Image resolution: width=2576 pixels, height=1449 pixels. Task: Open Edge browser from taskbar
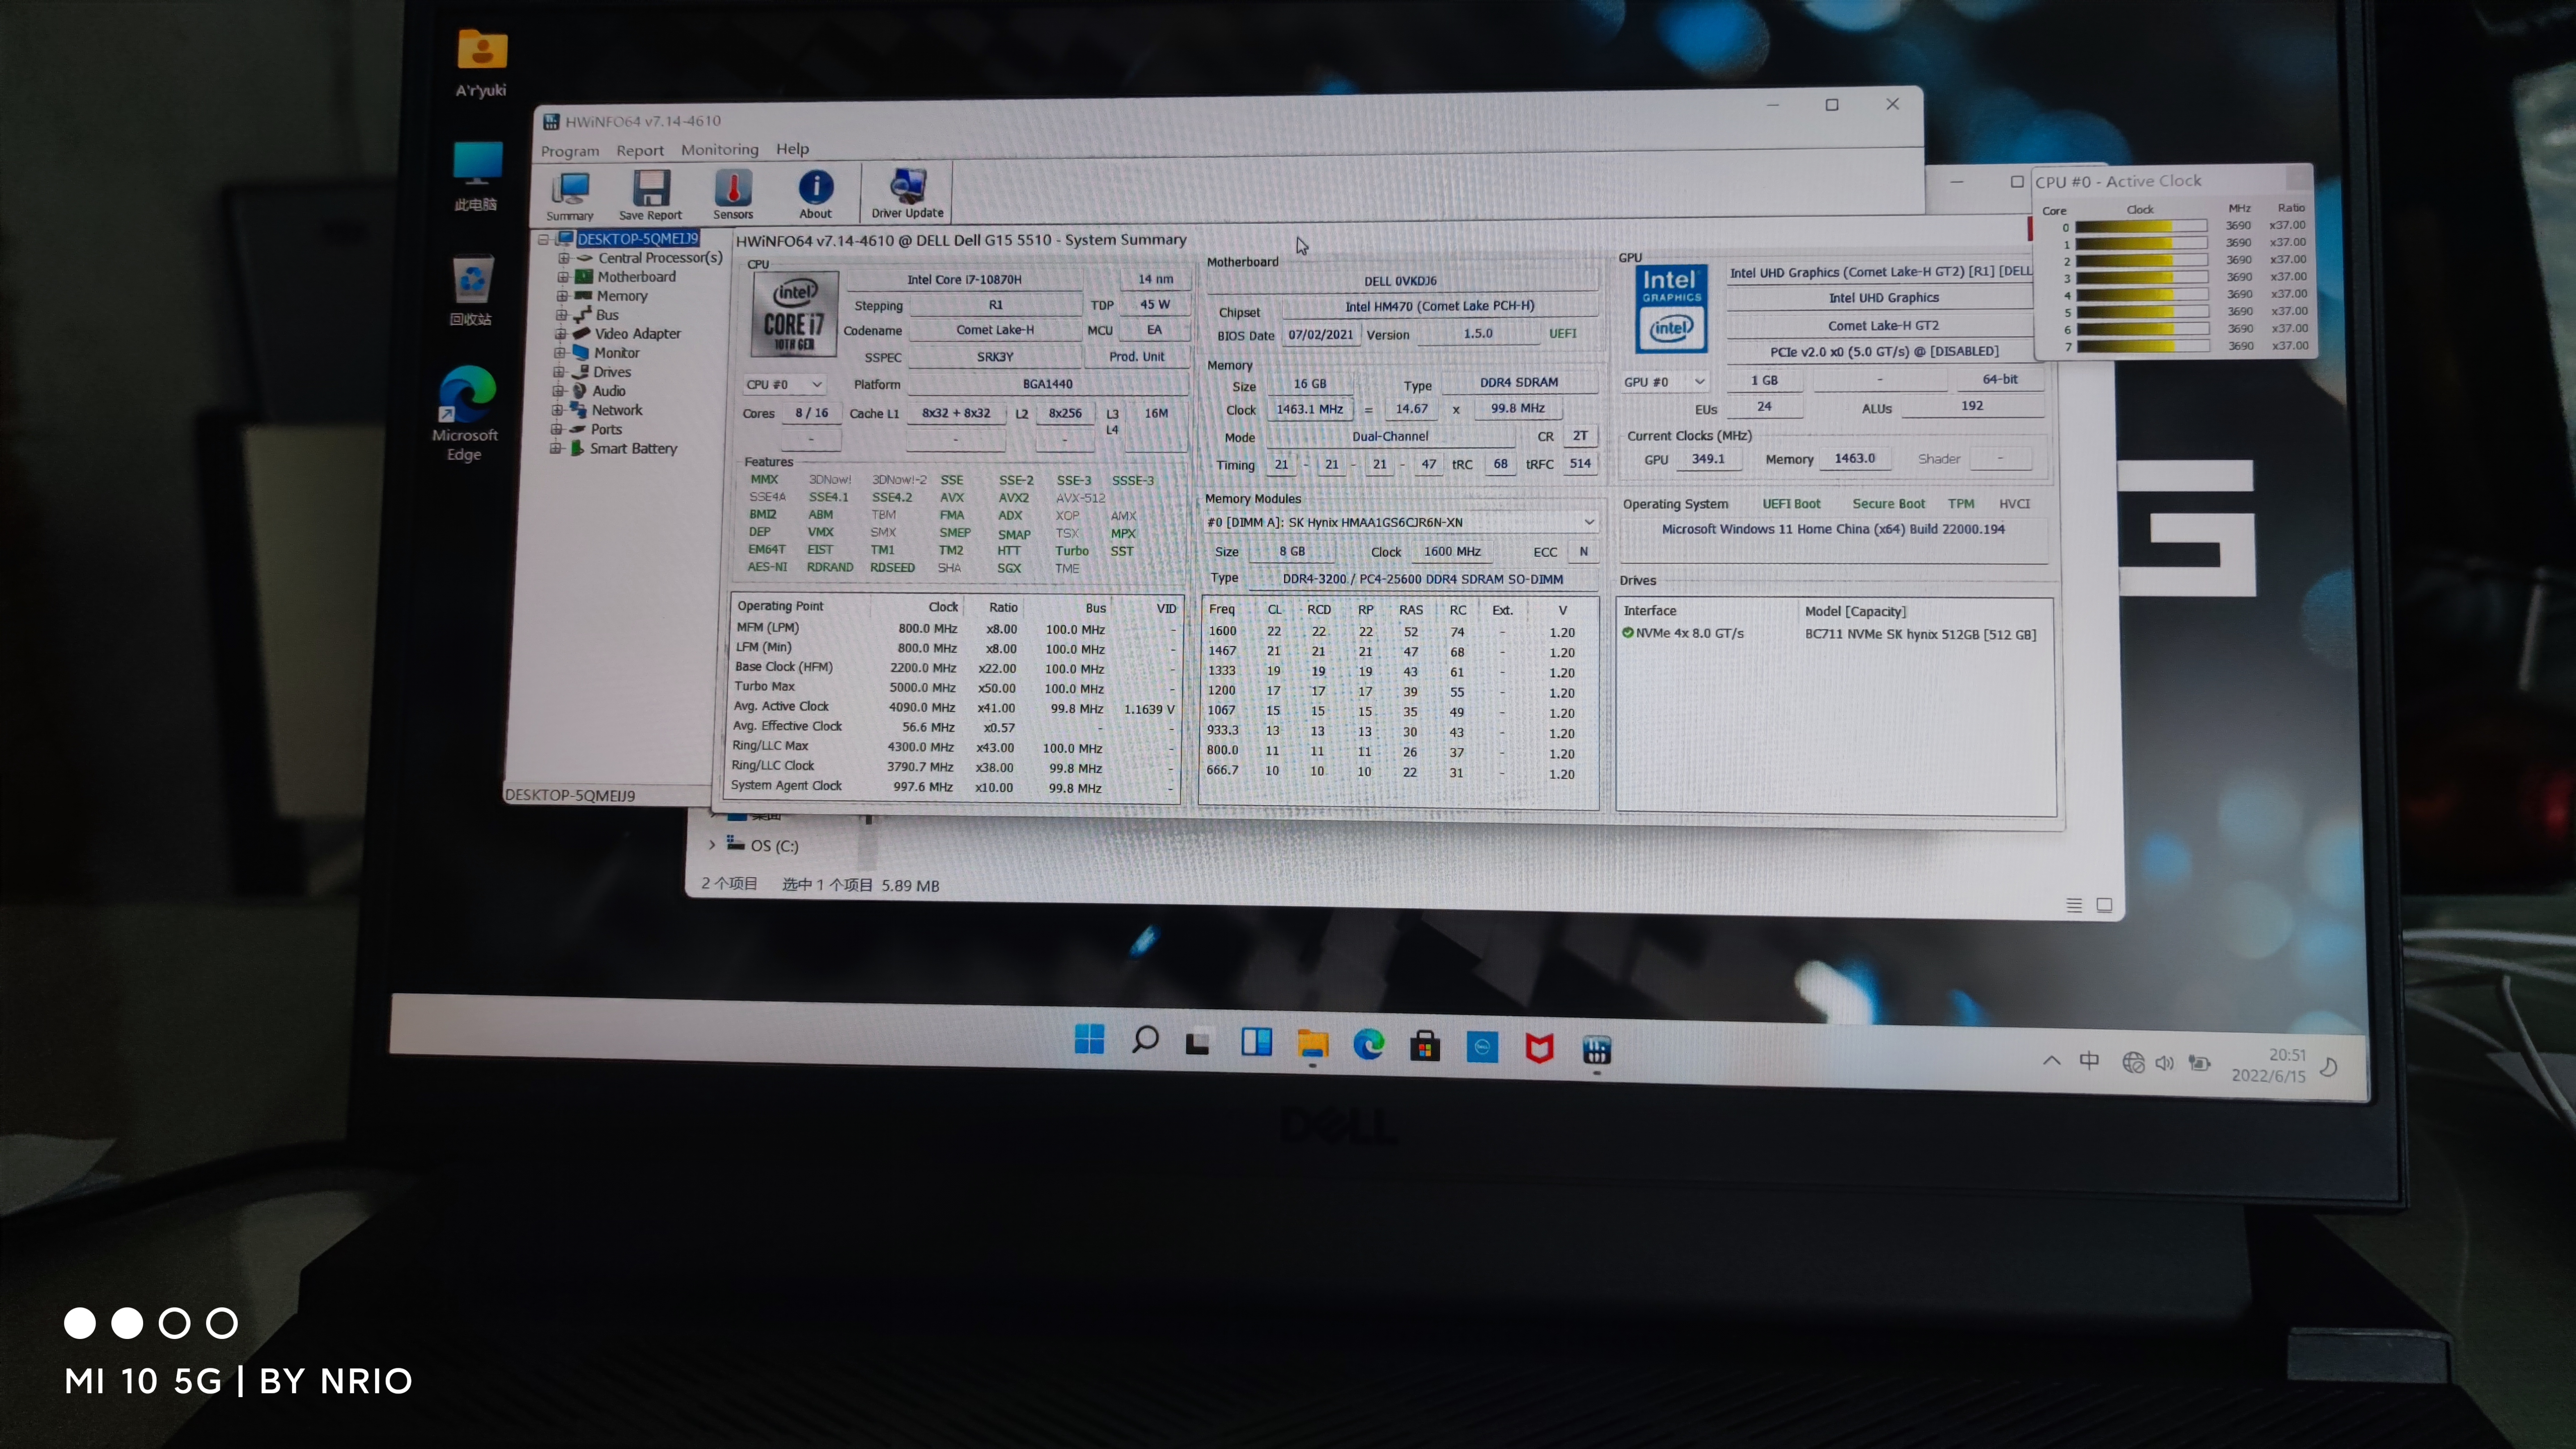(x=1368, y=1045)
